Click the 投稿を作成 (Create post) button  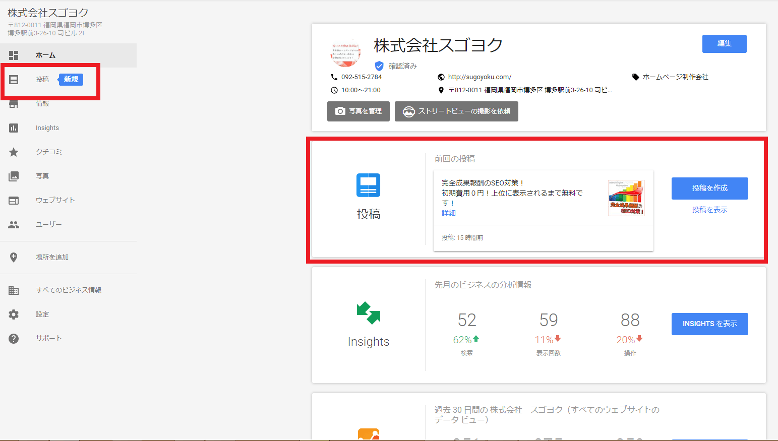coord(709,188)
